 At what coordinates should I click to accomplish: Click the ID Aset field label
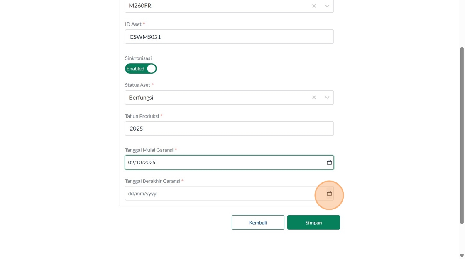tap(133, 24)
